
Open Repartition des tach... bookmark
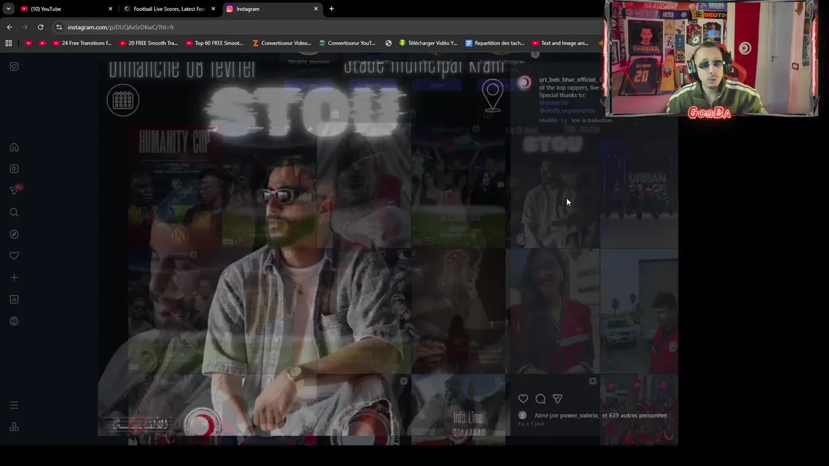495,43
